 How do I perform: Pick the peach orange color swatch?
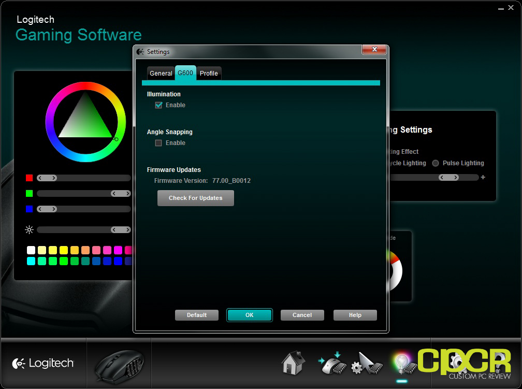pos(85,250)
